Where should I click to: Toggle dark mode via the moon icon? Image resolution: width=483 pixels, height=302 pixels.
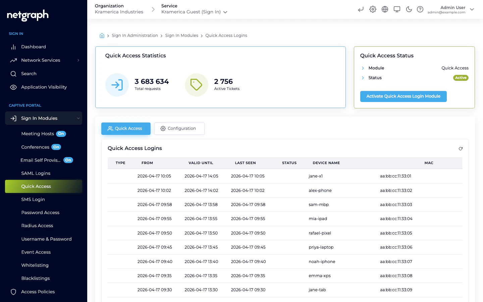[409, 9]
